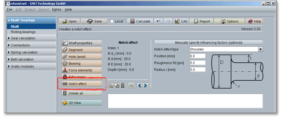Go to previous notch with the left arrow
The height and width of the screenshot is (117, 281).
(140, 86)
